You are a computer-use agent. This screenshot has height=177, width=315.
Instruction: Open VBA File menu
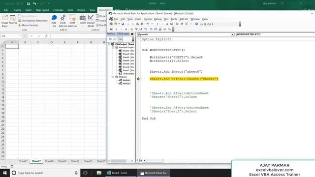(x=116, y=19)
